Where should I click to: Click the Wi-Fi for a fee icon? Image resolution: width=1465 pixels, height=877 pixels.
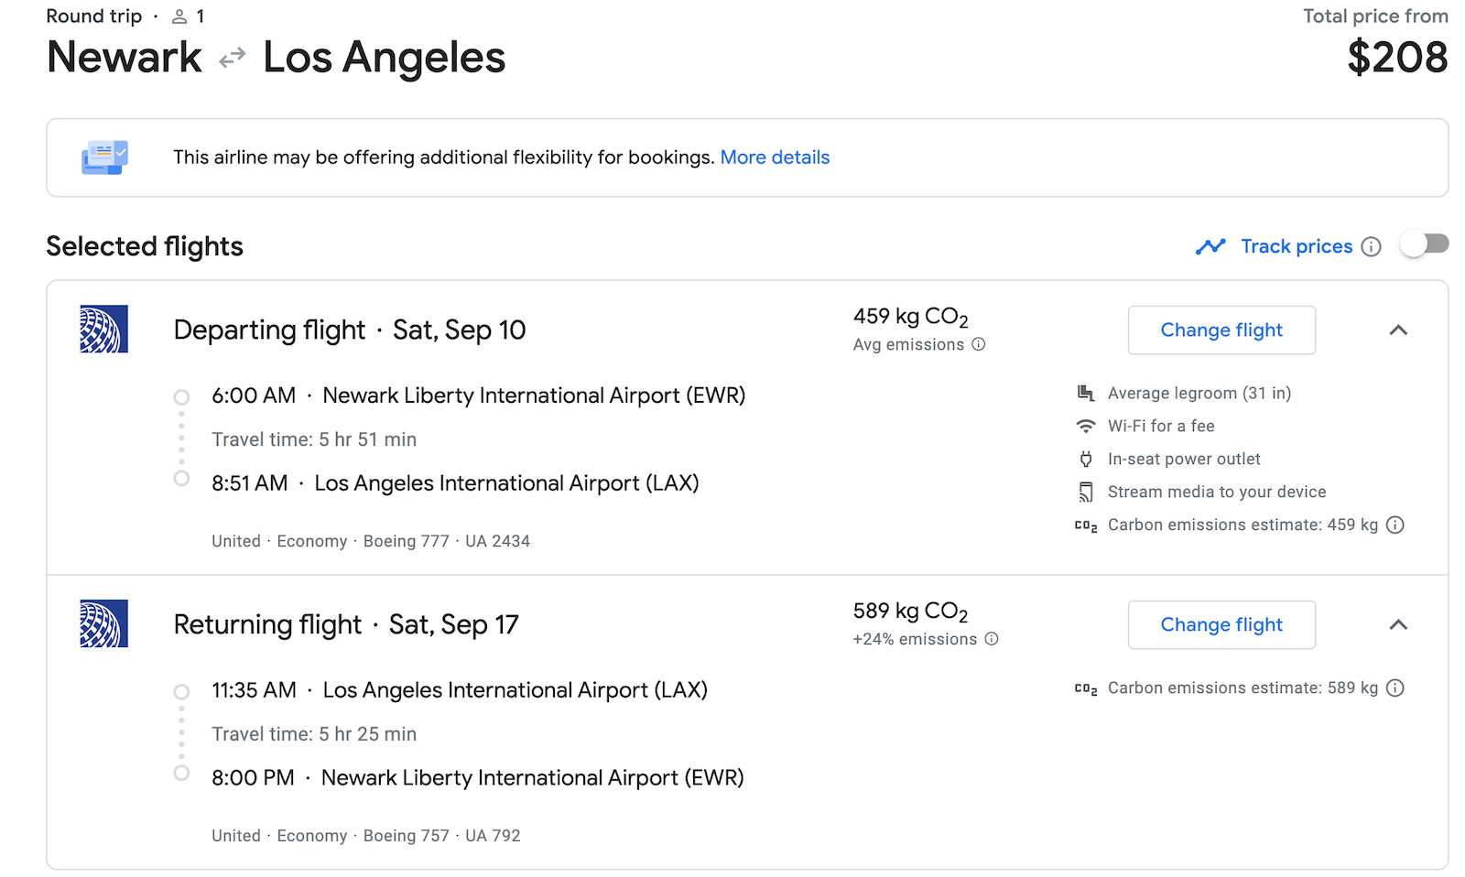tap(1086, 426)
